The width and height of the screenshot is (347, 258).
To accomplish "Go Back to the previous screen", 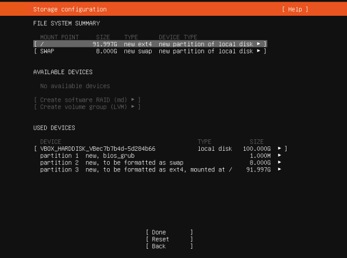I will (169, 247).
